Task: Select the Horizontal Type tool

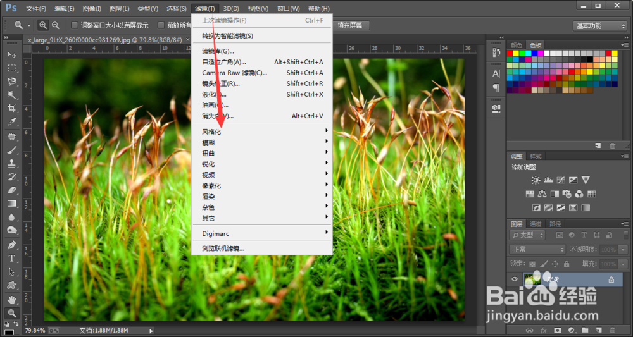Action: point(11,259)
